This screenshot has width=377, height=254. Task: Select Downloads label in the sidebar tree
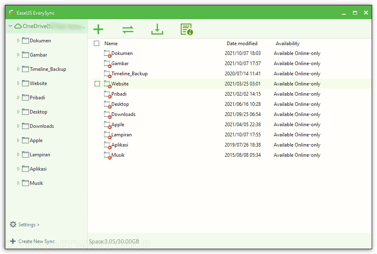click(x=42, y=126)
